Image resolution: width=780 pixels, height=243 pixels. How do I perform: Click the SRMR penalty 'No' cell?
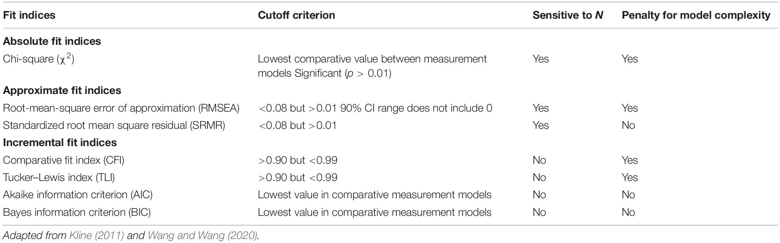pyautogui.click(x=628, y=125)
